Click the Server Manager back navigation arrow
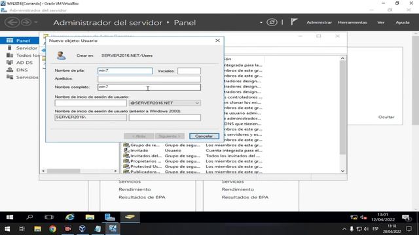The height and width of the screenshot is (235, 419). [x=12, y=22]
